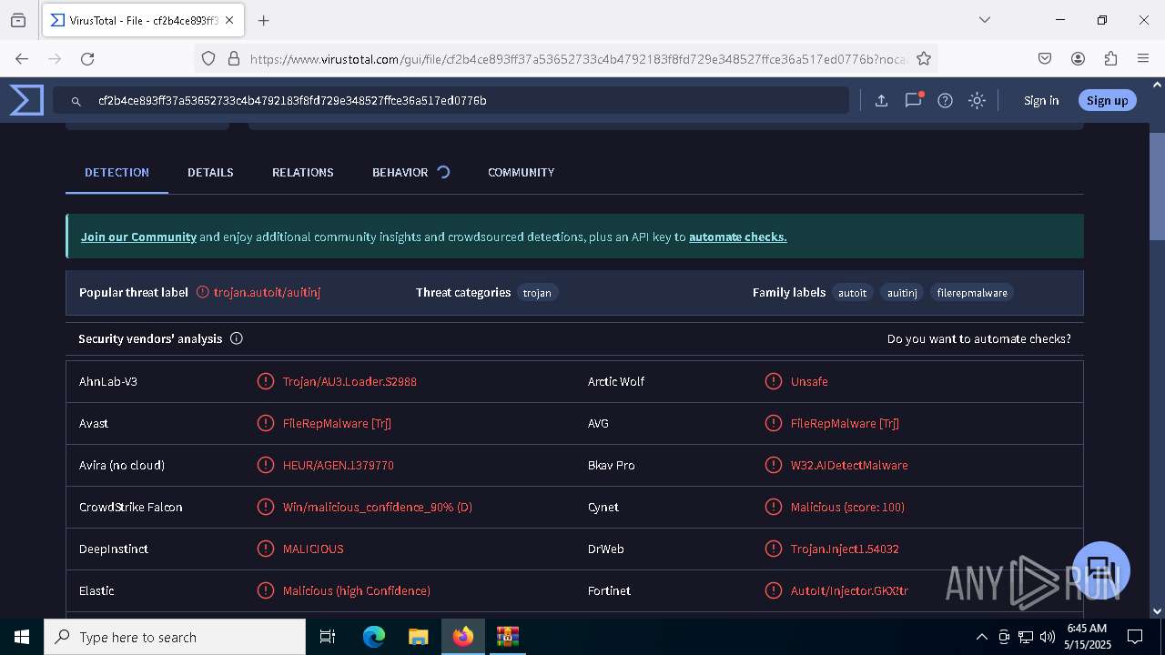Image resolution: width=1165 pixels, height=655 pixels.
Task: Open the extensions puzzle icon
Action: [1110, 58]
